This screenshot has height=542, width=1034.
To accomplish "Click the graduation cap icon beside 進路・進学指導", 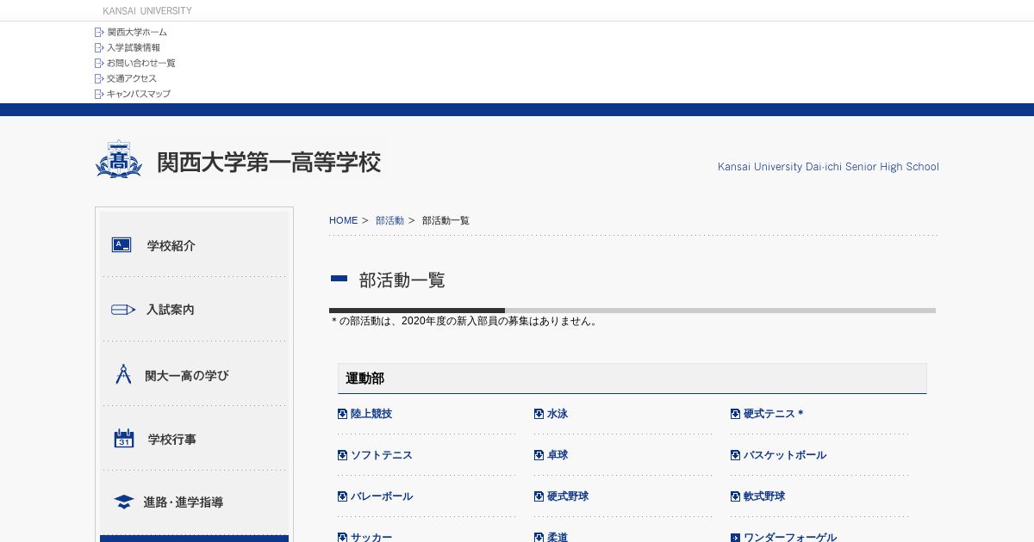I will coord(124,502).
